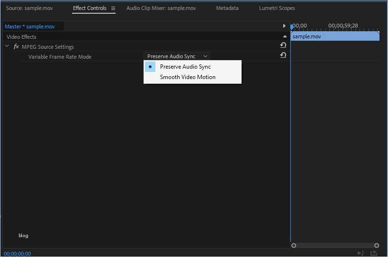The width and height of the screenshot is (388, 257).
Task: Click the export/share icon at bottom right
Action: coord(374,253)
